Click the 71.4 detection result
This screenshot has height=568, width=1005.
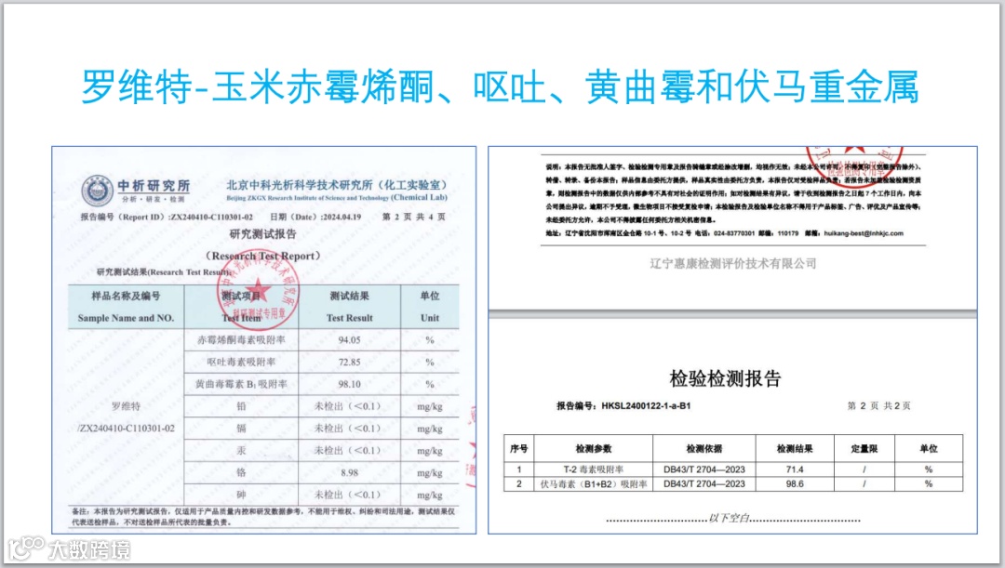pyautogui.click(x=795, y=469)
